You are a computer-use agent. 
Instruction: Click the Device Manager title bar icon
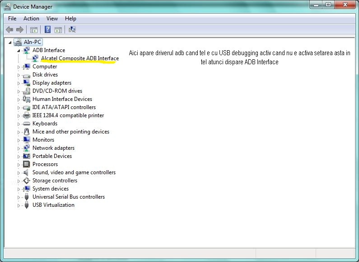7,7
